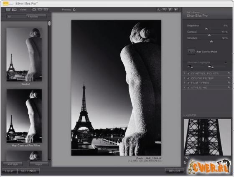Switch to single image view layout
This screenshot has width=234, height=177.
click(34, 10)
